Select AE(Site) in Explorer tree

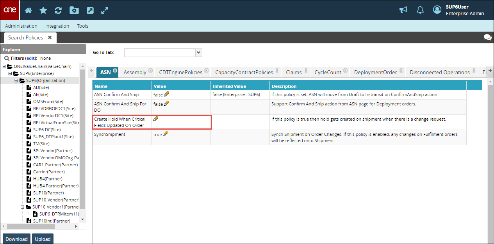coord(41,94)
